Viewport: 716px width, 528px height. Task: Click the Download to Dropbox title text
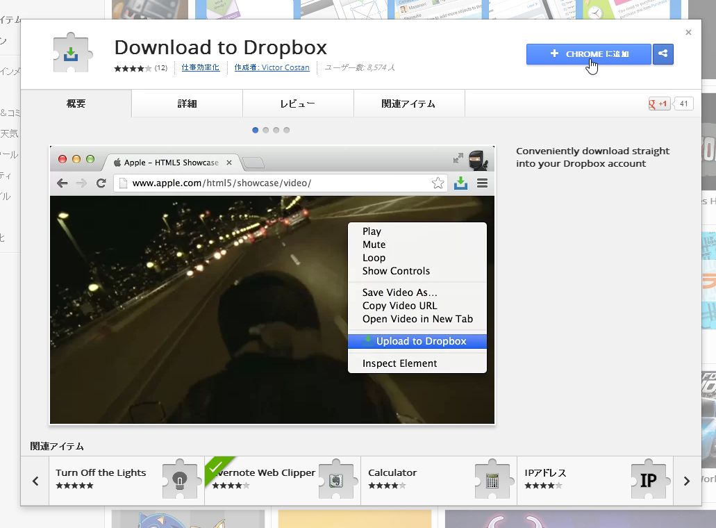(x=221, y=47)
